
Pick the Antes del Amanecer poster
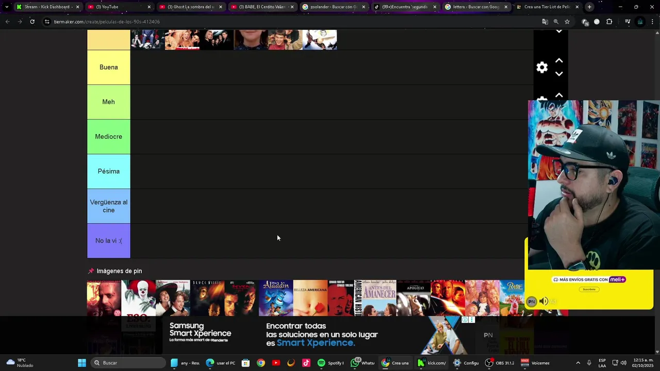(x=379, y=298)
